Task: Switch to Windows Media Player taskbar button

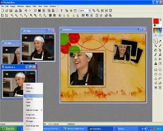Action: point(74,129)
